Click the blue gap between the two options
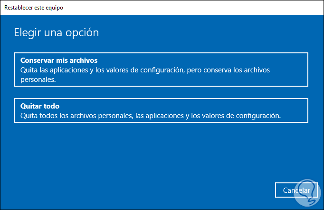324x210 pixels. click(x=161, y=92)
